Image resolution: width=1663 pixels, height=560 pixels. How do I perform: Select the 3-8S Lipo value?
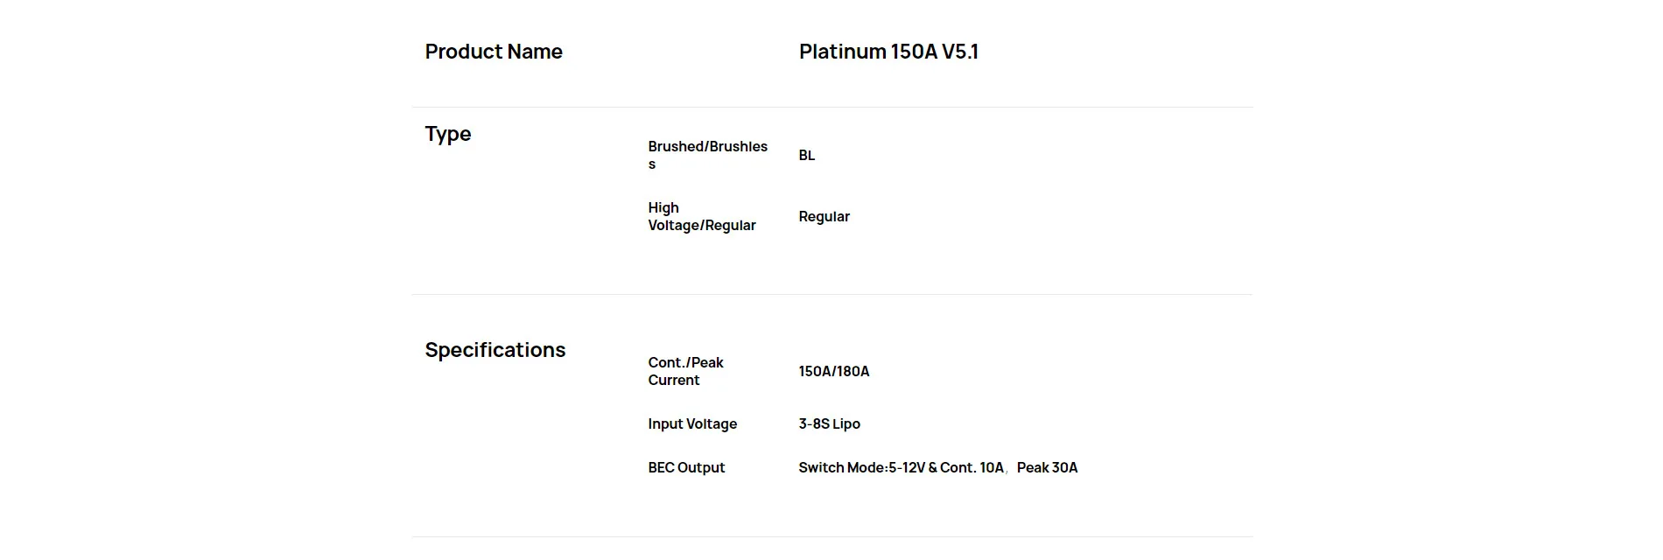829,424
